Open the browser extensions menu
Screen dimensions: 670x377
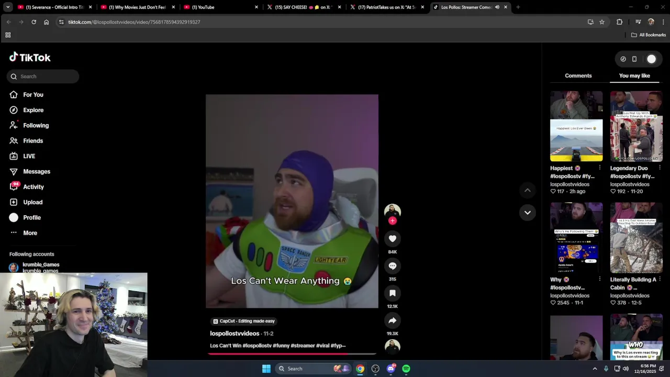click(x=620, y=22)
